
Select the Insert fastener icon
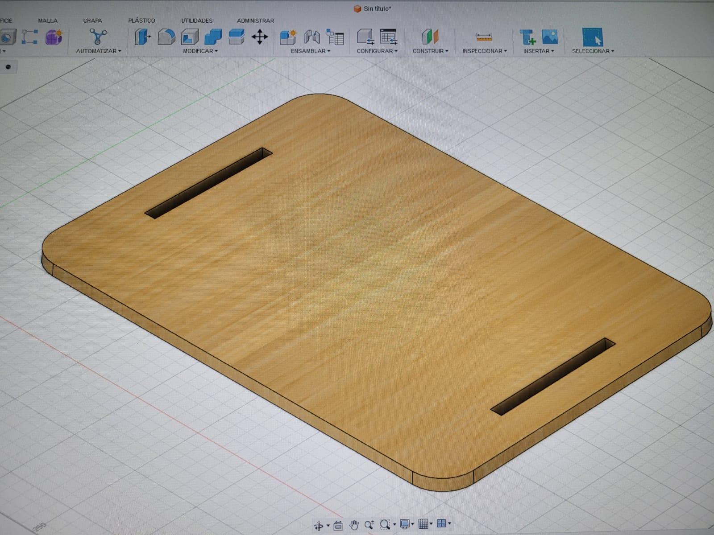[527, 37]
